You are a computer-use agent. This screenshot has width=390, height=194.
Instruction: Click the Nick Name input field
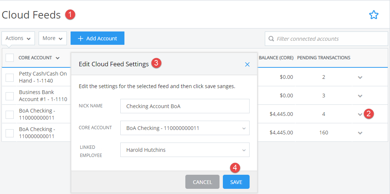[x=185, y=106]
